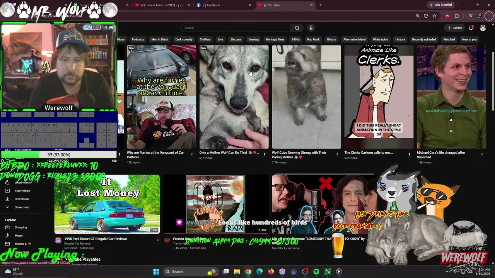The height and width of the screenshot is (278, 495).
Task: Select the Gaming filter chip
Action: [x=253, y=39]
